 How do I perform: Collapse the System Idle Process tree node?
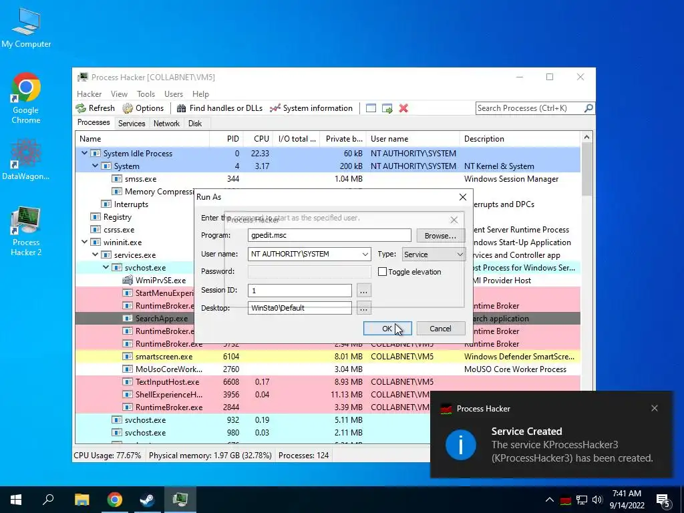pos(85,153)
